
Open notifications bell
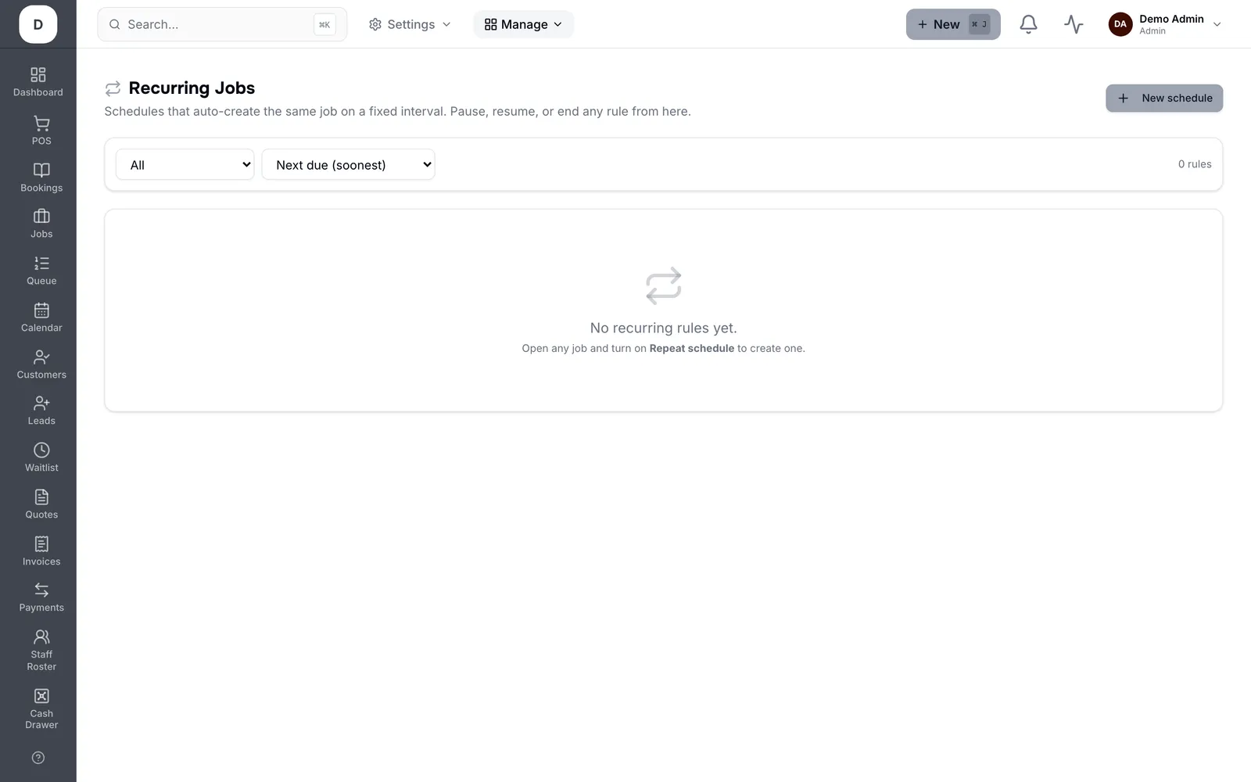click(x=1028, y=24)
